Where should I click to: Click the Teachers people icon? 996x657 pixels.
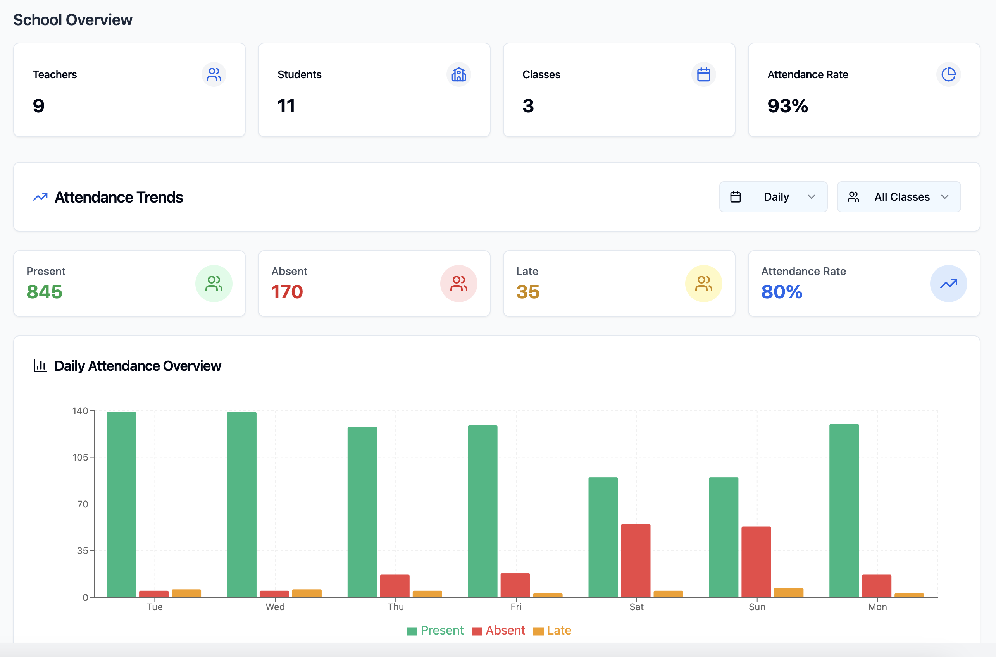coord(214,74)
